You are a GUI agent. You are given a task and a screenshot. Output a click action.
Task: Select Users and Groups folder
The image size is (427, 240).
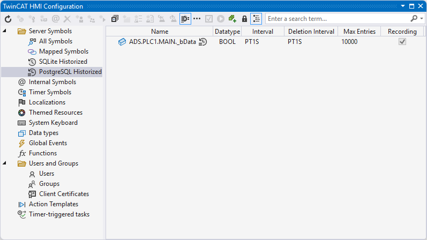pyautogui.click(x=54, y=163)
